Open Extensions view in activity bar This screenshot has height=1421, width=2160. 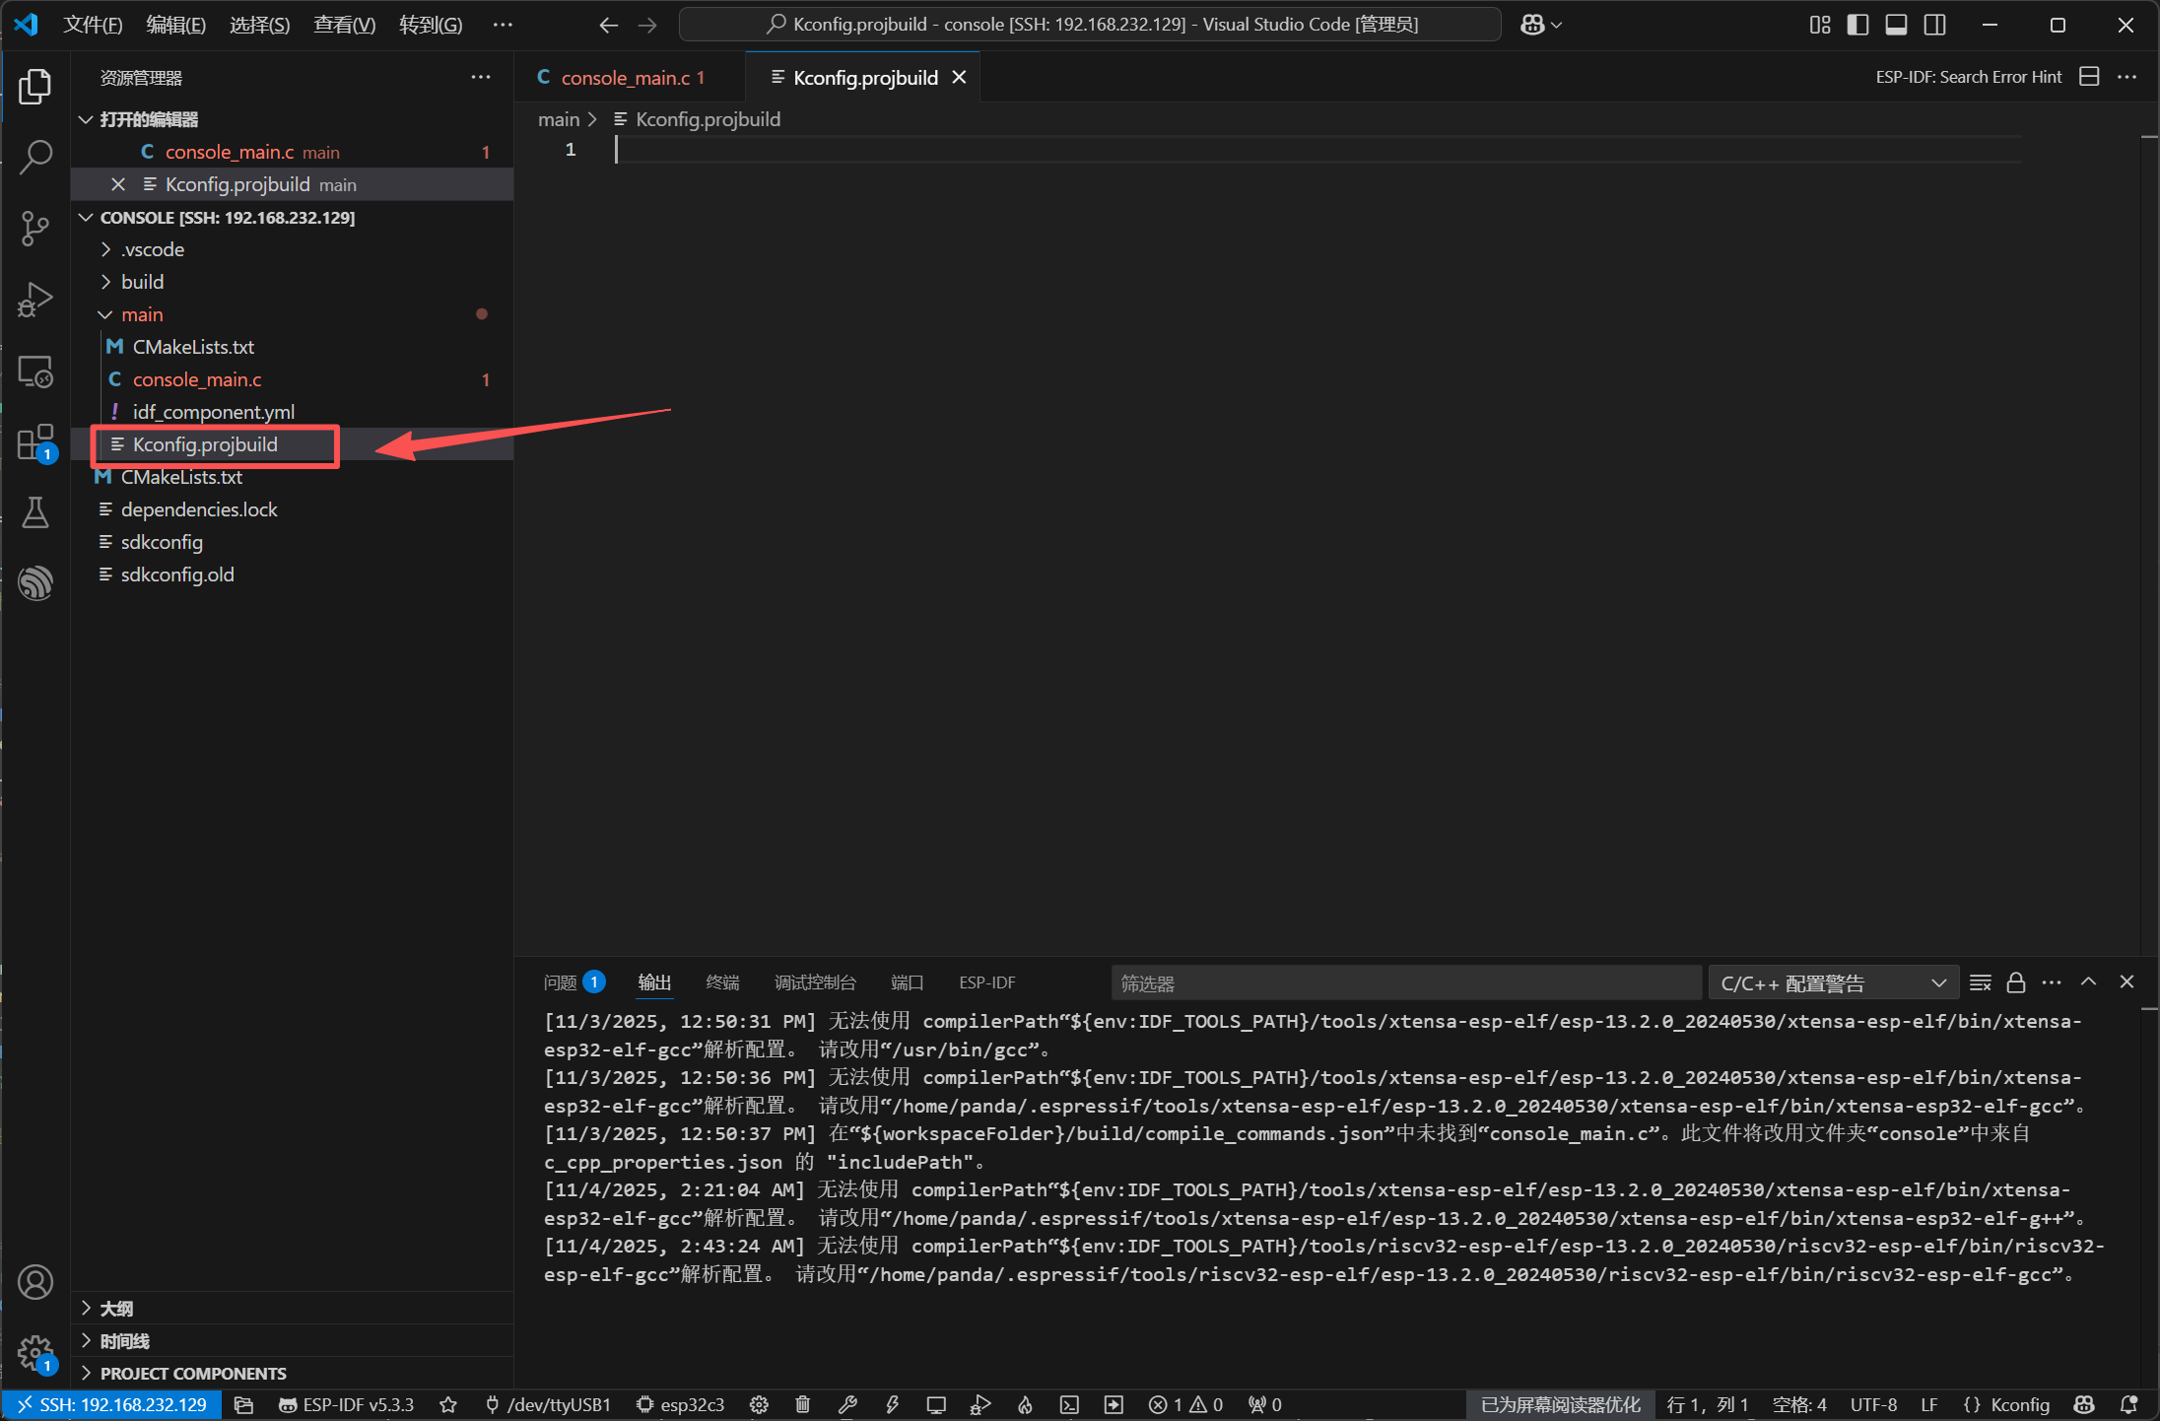[x=35, y=442]
